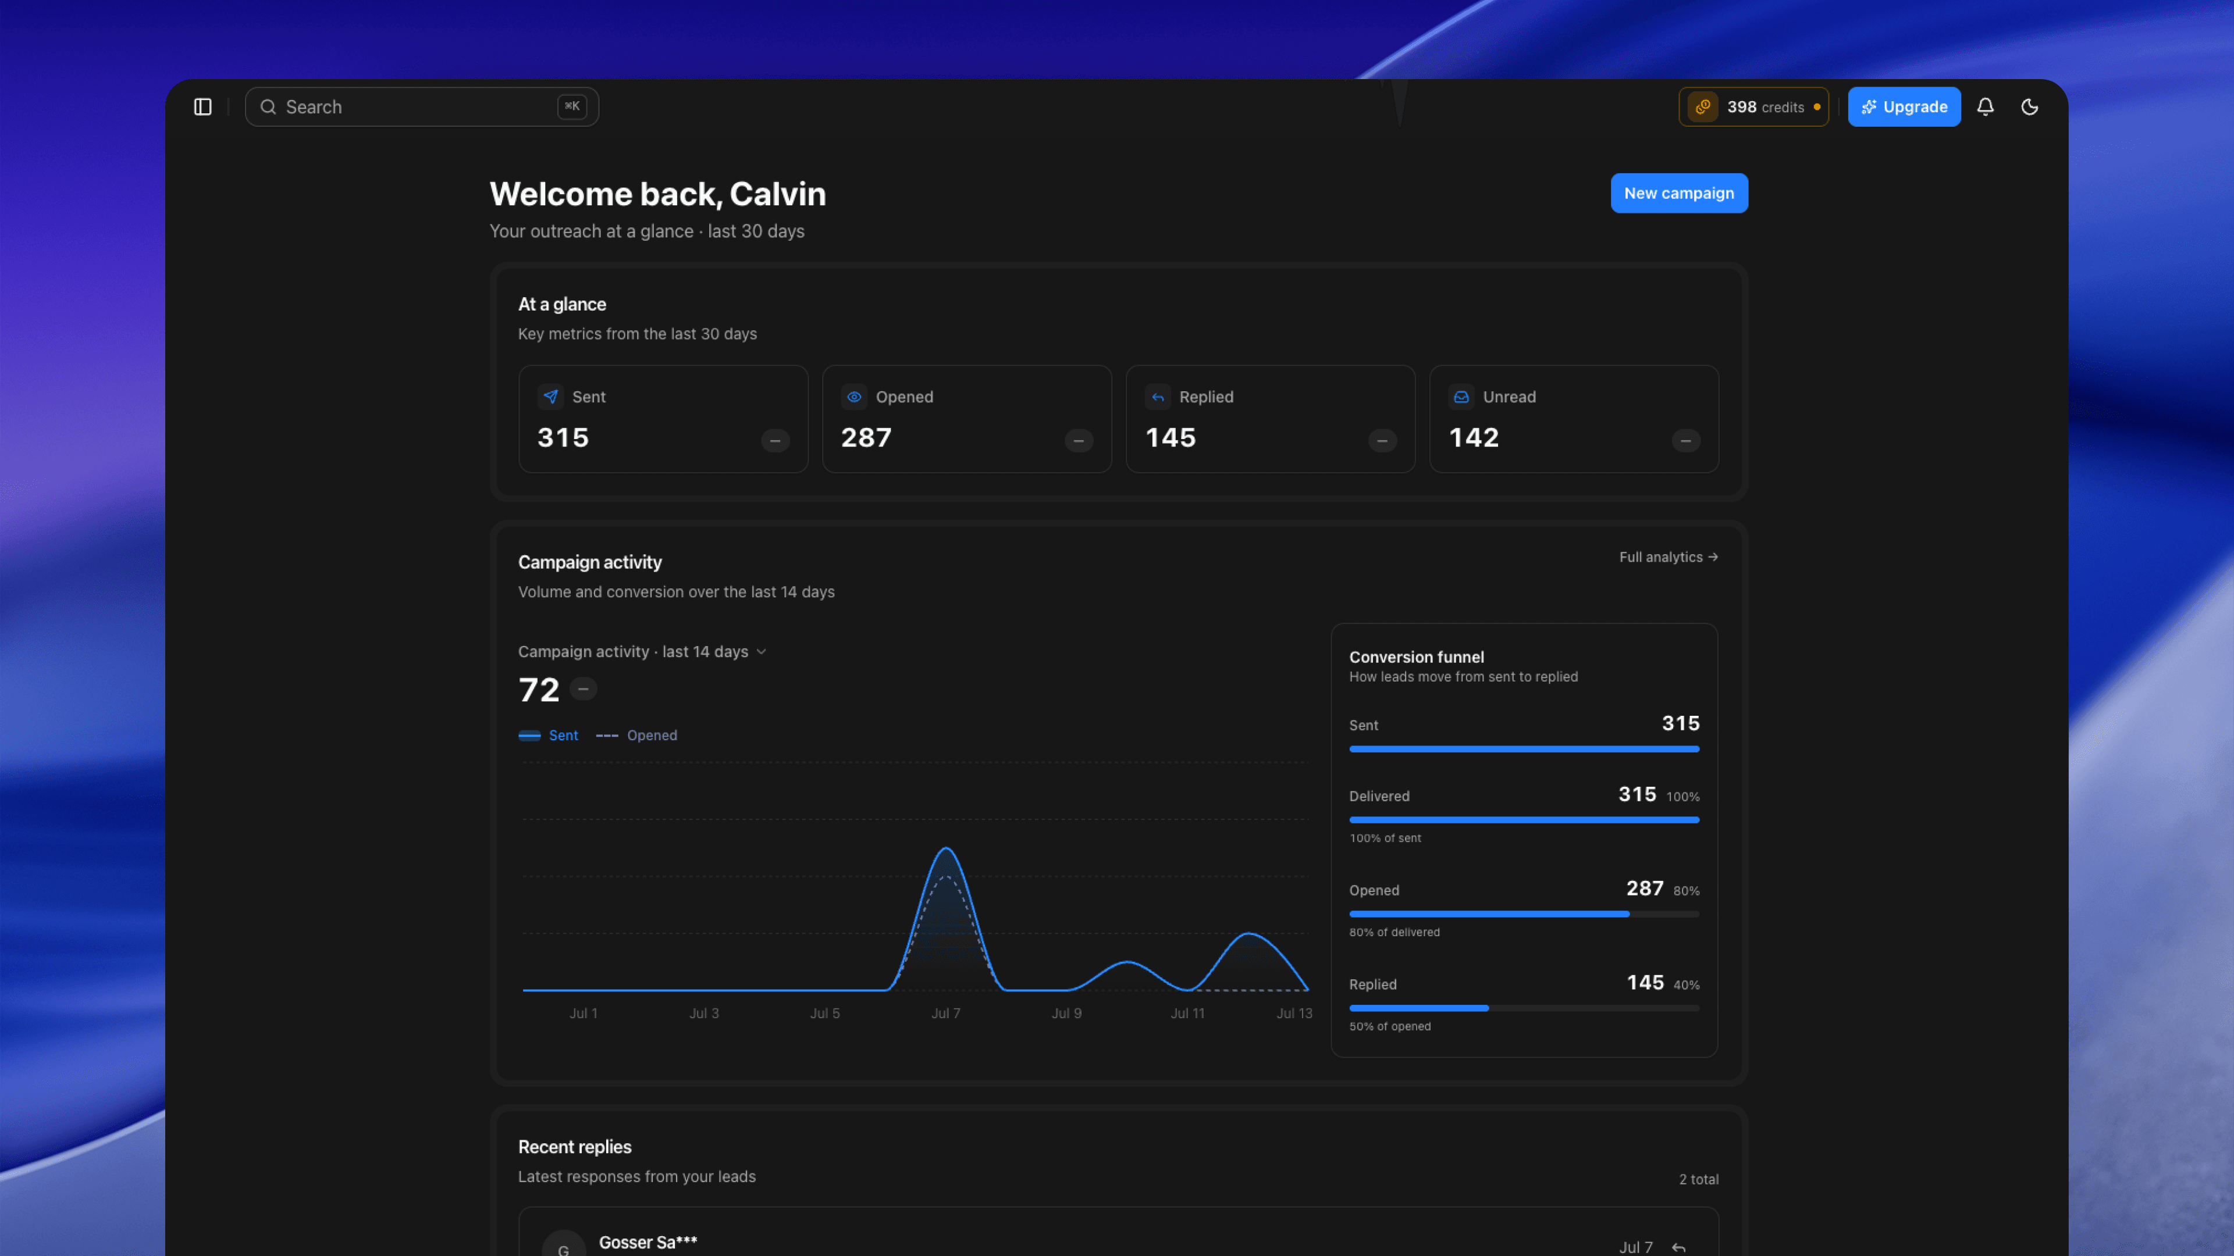Open notifications bell

(x=1985, y=106)
